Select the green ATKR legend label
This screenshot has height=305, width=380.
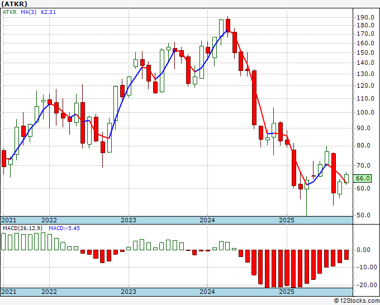click(9, 12)
